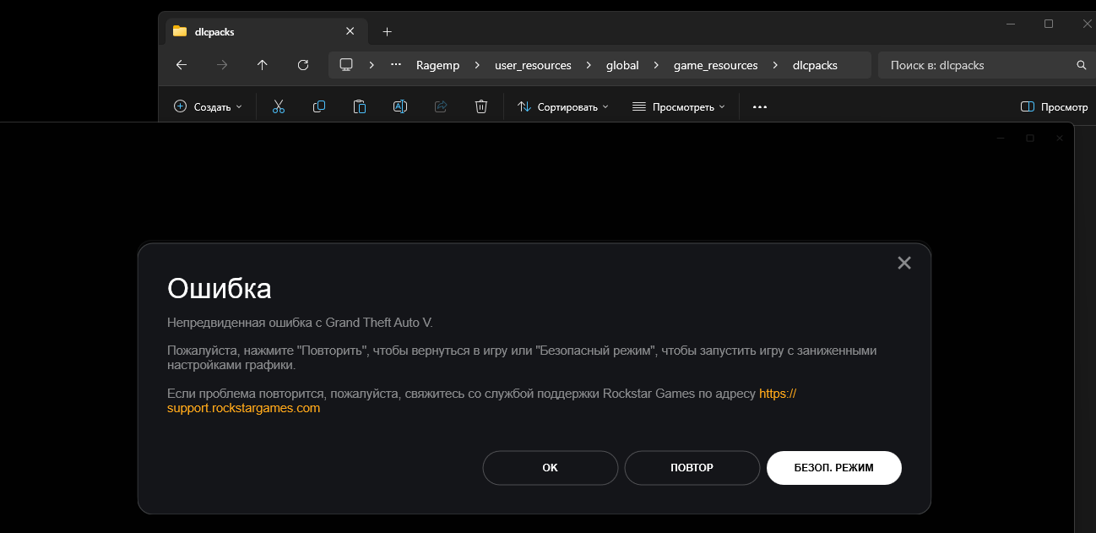The height and width of the screenshot is (533, 1096).
Task: Minimize the File Explorer window
Action: tap(1011, 24)
